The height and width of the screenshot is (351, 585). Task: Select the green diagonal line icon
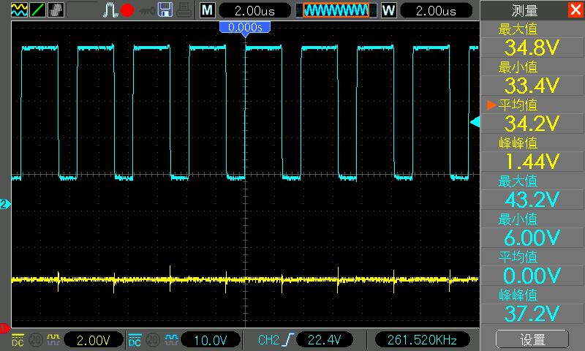pyautogui.click(x=38, y=10)
